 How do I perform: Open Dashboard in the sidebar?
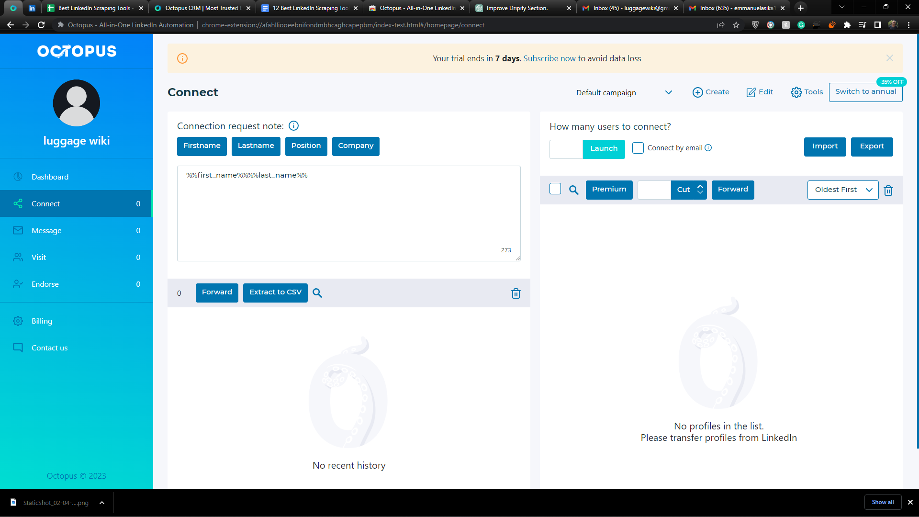click(x=77, y=177)
